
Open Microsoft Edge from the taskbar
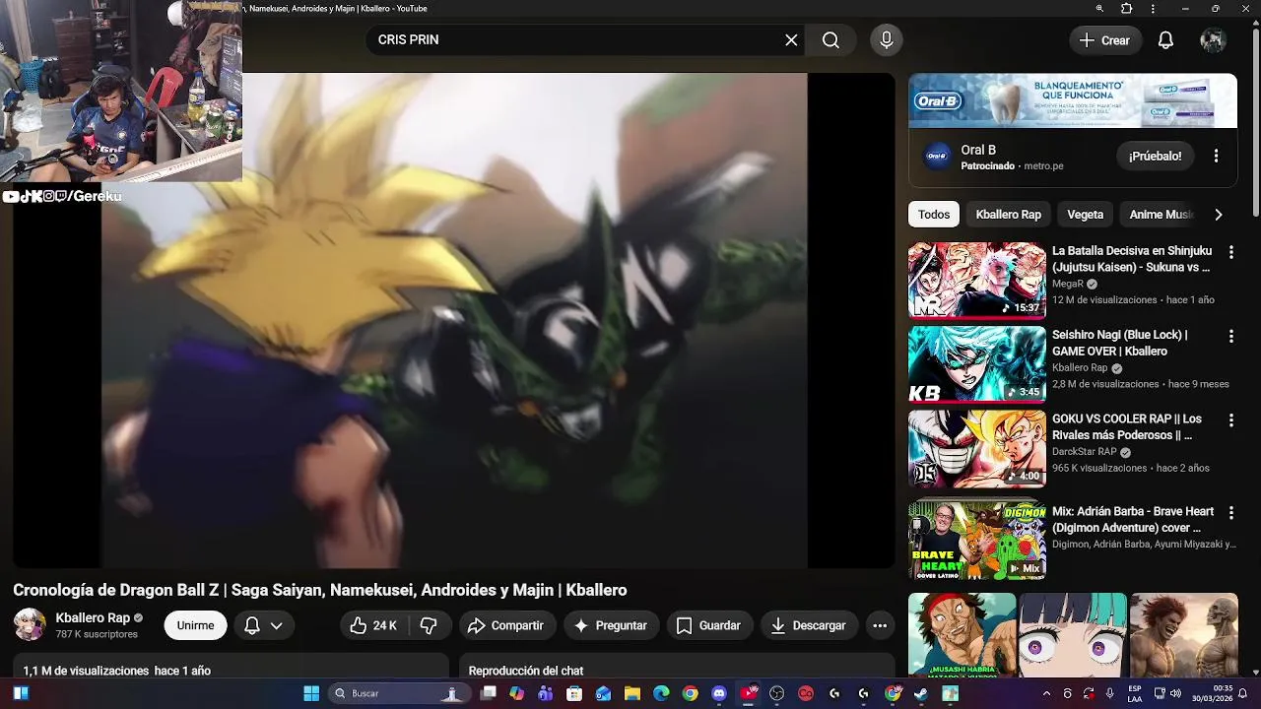pyautogui.click(x=661, y=693)
